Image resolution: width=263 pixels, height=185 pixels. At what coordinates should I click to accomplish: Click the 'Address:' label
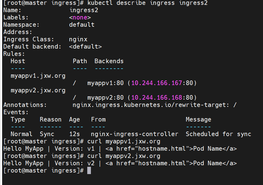18,32
